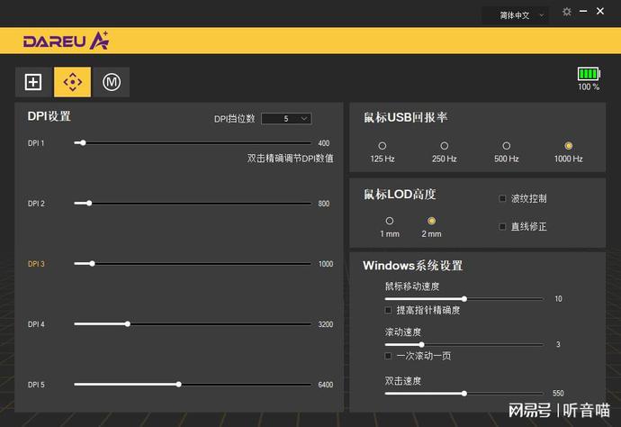621x427 pixels.
Task: Select 125 Hz USB report rate
Action: 382,146
